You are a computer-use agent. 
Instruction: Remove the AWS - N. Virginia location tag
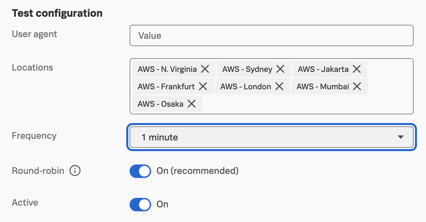(x=205, y=69)
